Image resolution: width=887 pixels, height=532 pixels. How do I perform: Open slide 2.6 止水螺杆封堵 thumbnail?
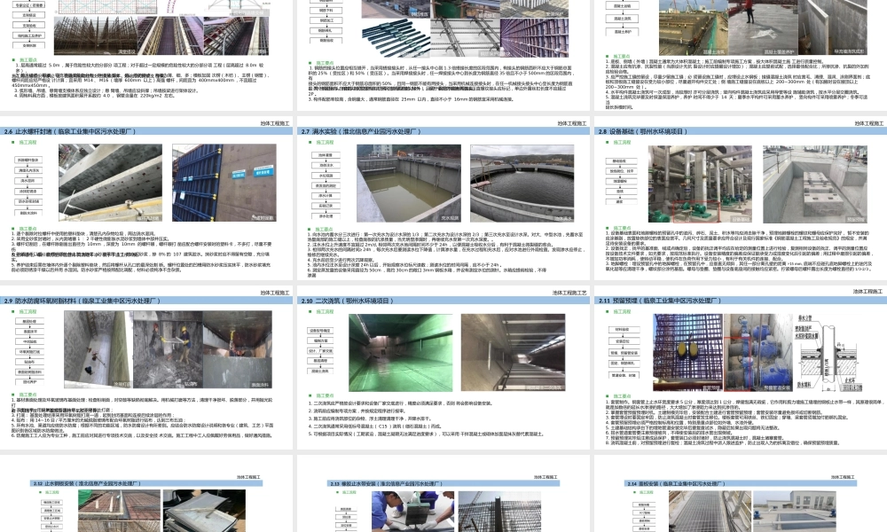(146, 198)
